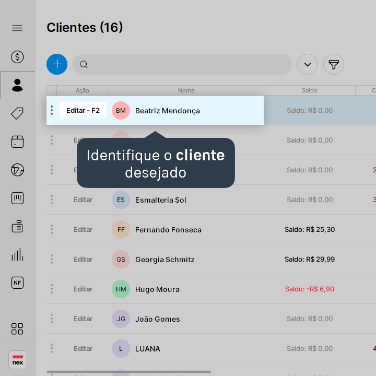This screenshot has height=376, width=376.
Task: Open the filter funnel button
Action: [x=334, y=64]
